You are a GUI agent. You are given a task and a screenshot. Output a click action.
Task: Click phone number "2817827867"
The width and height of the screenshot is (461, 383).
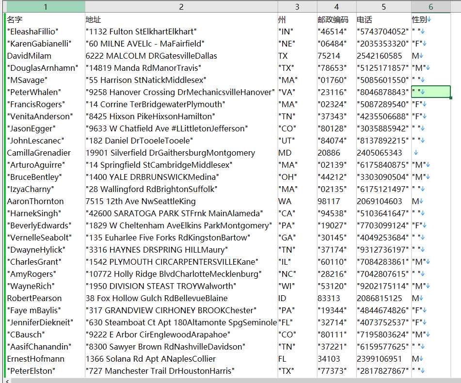coord(383,371)
